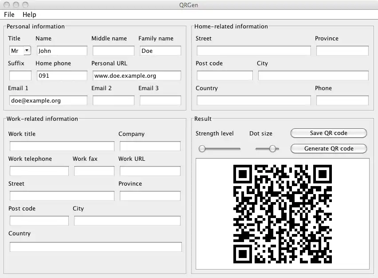Click the Work City input field

127,221
